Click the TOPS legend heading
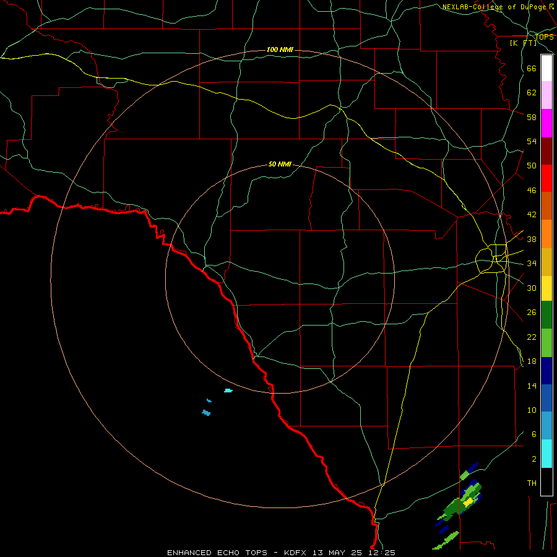Image resolution: width=557 pixels, height=557 pixels. [x=544, y=37]
